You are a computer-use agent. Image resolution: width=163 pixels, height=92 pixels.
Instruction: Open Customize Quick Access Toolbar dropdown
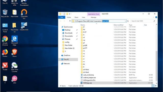click(70, 14)
